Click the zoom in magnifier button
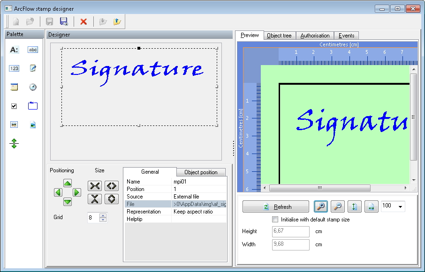Screen dimensions: 425x272 [x=321, y=206]
